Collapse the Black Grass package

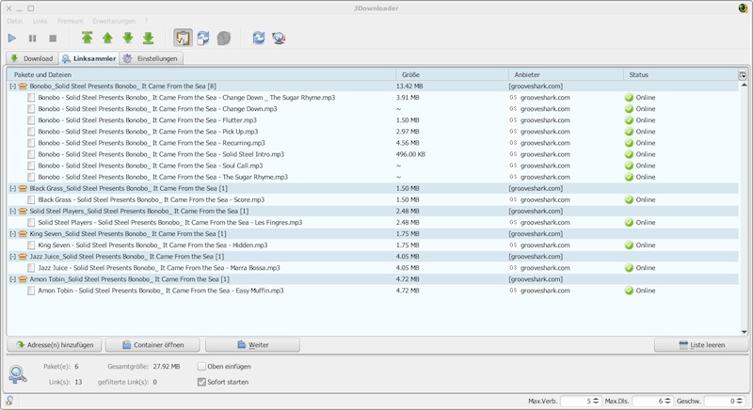(x=12, y=188)
